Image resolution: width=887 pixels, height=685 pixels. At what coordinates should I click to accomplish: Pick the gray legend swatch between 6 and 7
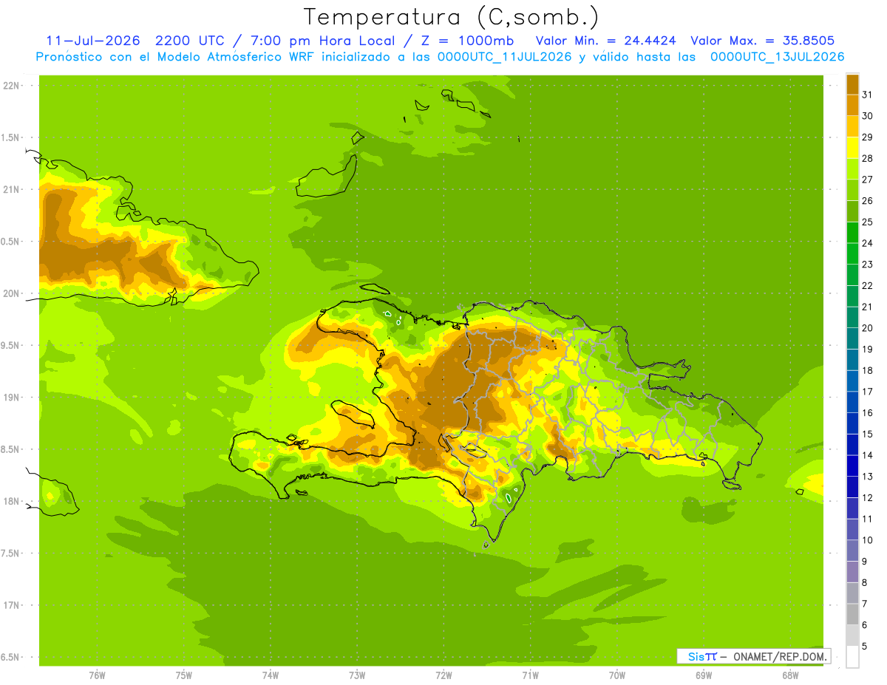coord(852,614)
